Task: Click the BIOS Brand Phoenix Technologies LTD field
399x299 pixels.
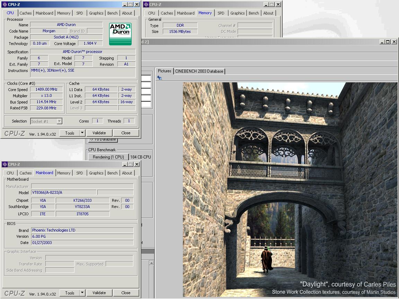Action: [x=82, y=230]
